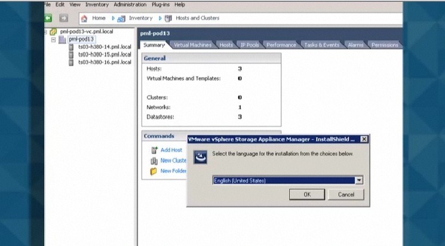This screenshot has width=445, height=246.
Task: Collapse the pml-pod13-vc.pml.local root node
Action: [45, 32]
